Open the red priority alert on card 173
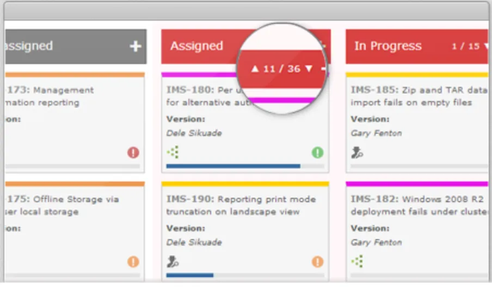492x288 pixels. pos(133,153)
